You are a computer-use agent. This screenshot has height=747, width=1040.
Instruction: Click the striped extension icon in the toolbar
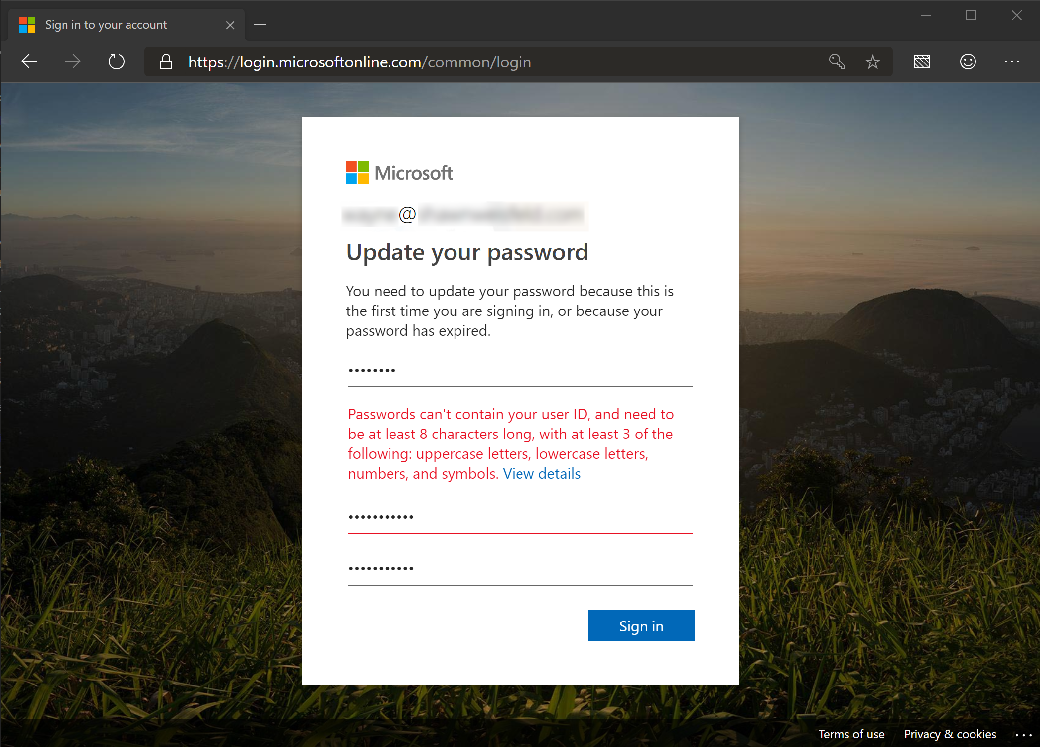pos(922,62)
